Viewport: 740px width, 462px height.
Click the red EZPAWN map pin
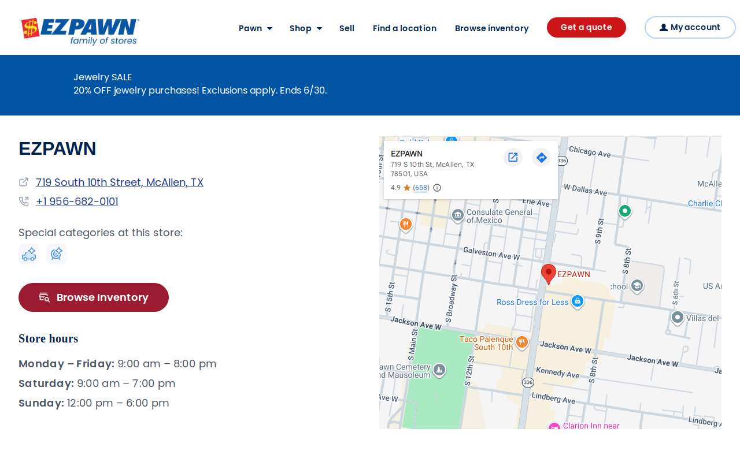click(548, 273)
